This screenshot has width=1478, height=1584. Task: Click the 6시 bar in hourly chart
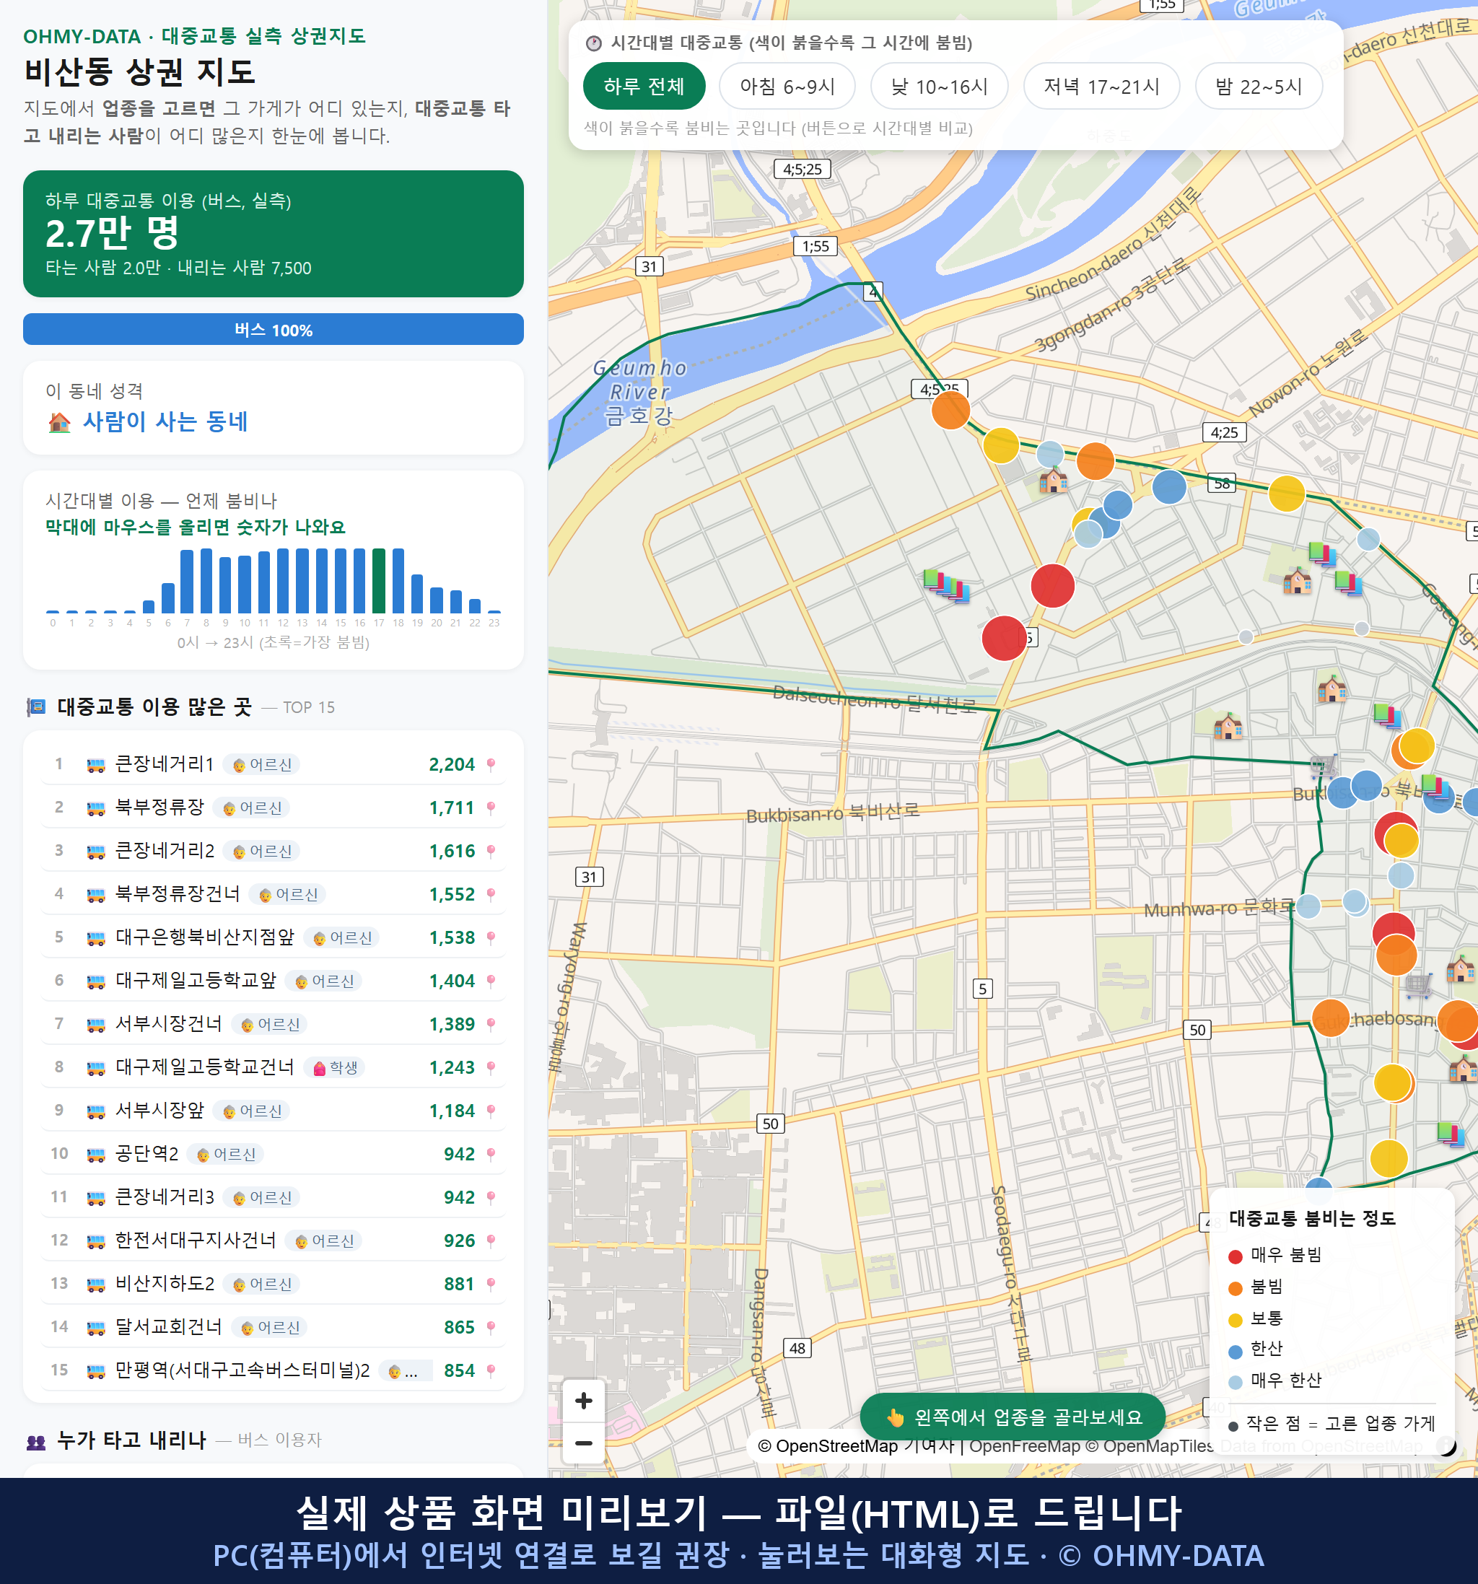168,598
